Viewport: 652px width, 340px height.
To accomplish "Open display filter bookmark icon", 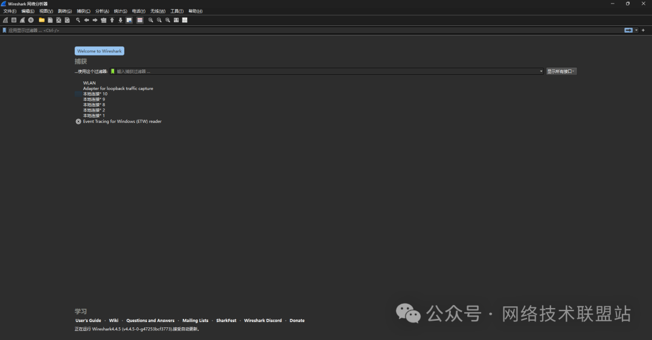I will click(x=4, y=30).
